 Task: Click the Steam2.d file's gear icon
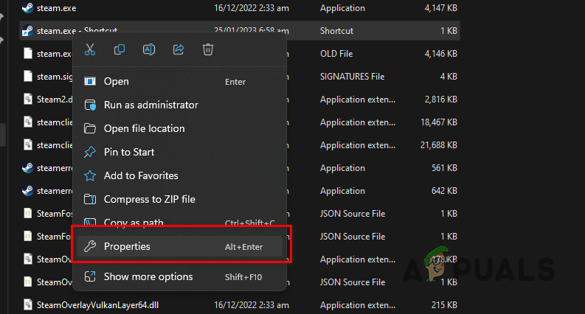point(28,99)
